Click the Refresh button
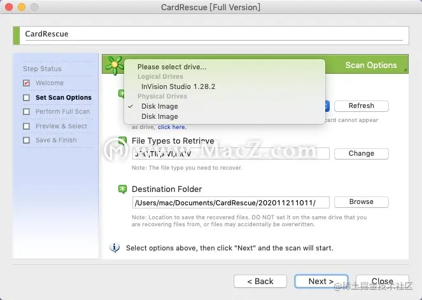The height and width of the screenshot is (300, 422). pyautogui.click(x=361, y=106)
